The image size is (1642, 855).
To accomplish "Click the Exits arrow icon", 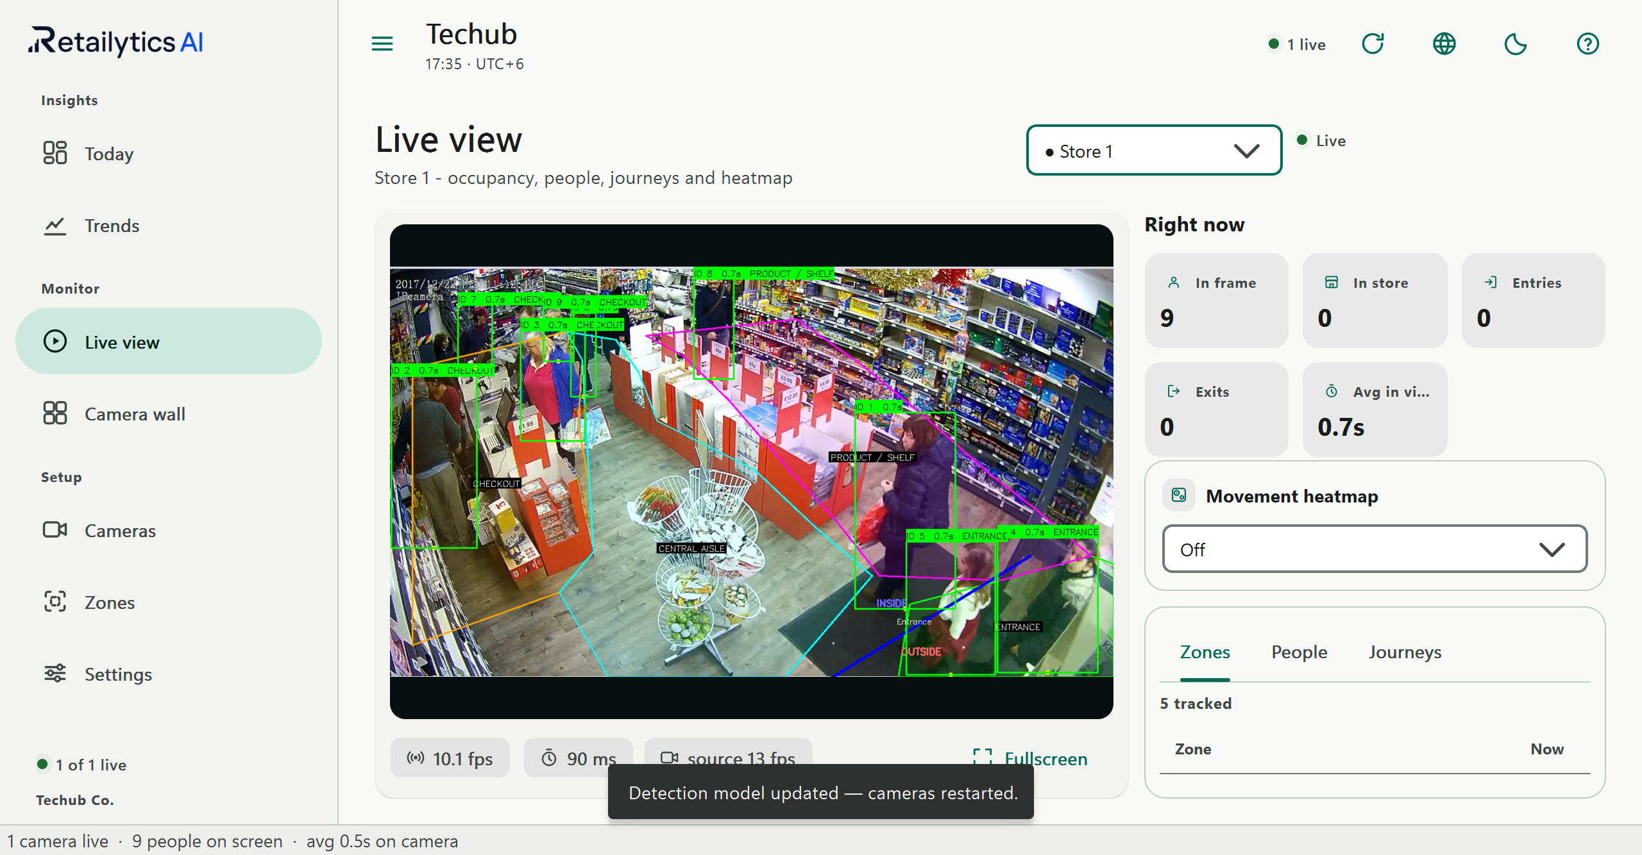I will tap(1174, 391).
